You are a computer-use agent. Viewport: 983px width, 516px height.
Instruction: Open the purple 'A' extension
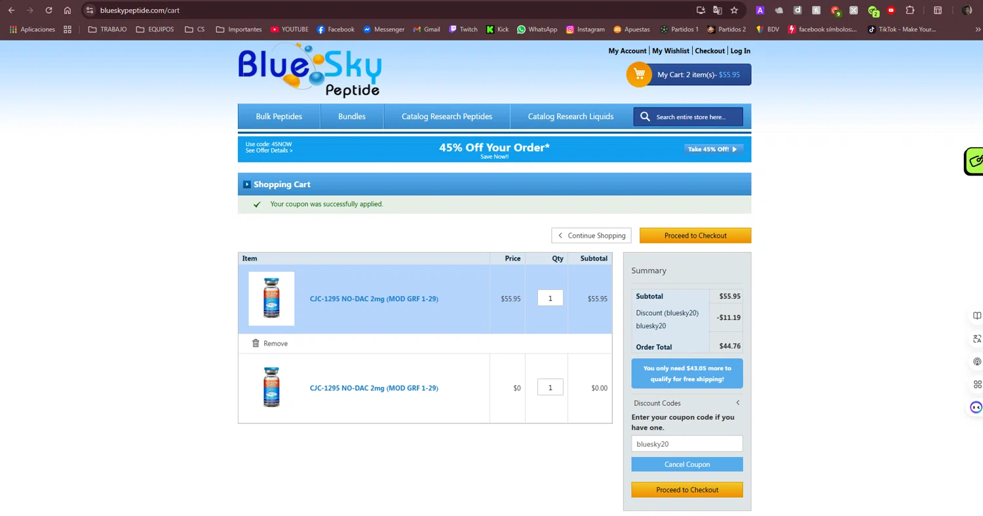(760, 10)
